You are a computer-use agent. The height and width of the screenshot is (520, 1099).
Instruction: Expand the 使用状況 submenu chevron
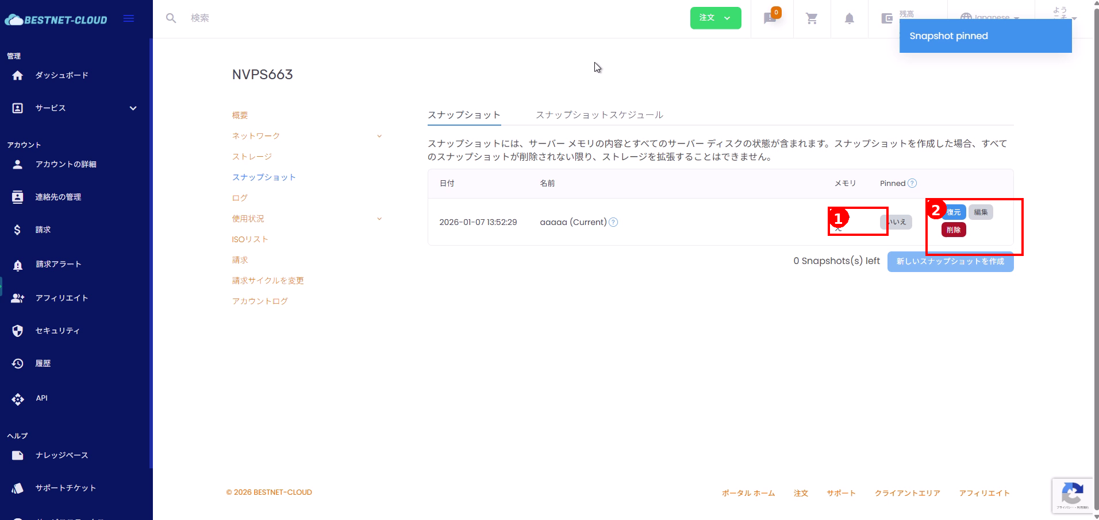(x=379, y=219)
